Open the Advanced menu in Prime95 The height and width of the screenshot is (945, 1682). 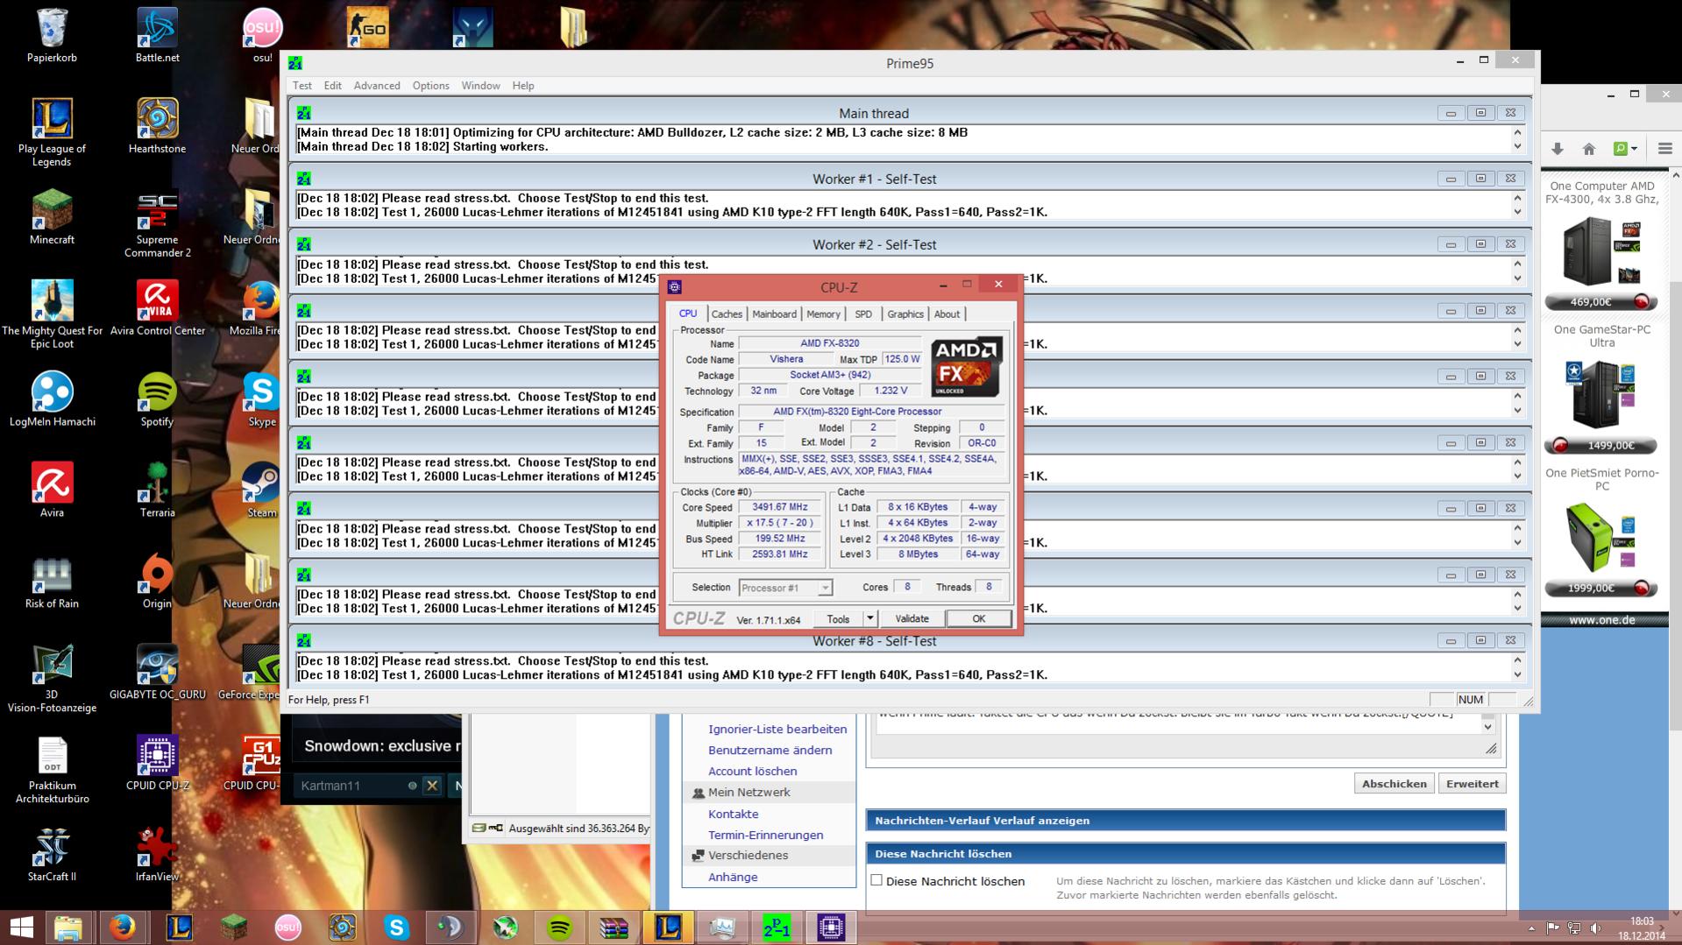click(377, 86)
